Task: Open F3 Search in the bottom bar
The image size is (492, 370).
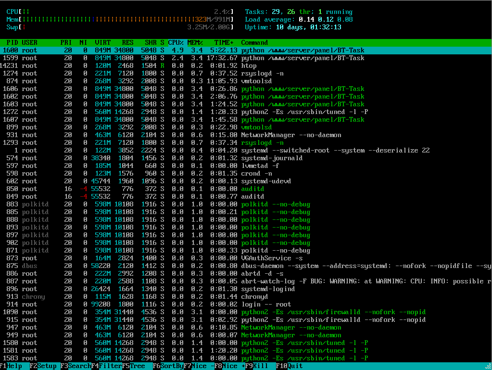Action: pos(76,366)
